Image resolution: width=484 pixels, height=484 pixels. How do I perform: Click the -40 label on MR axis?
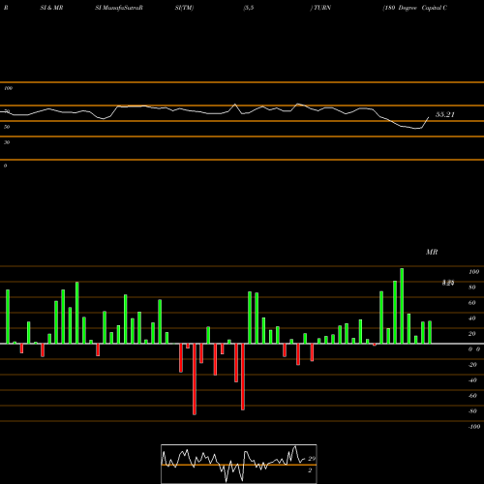click(472, 380)
